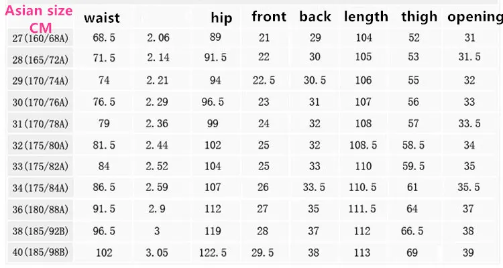This screenshot has height=268, width=503.
Task: Click the pink 'Asian size CM' title
Action: point(39,19)
